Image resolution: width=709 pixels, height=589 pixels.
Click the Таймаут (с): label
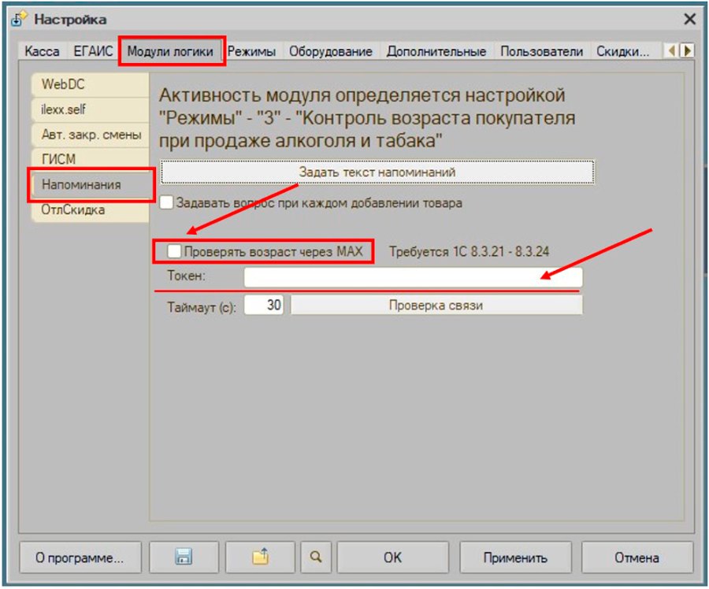click(202, 307)
